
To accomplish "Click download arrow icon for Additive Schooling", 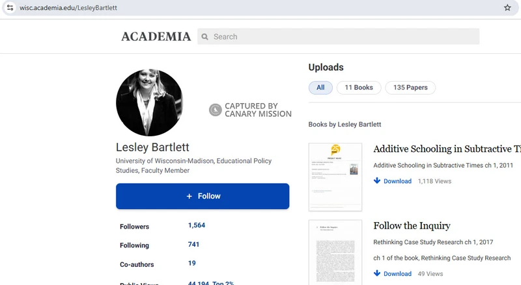I will [x=377, y=180].
